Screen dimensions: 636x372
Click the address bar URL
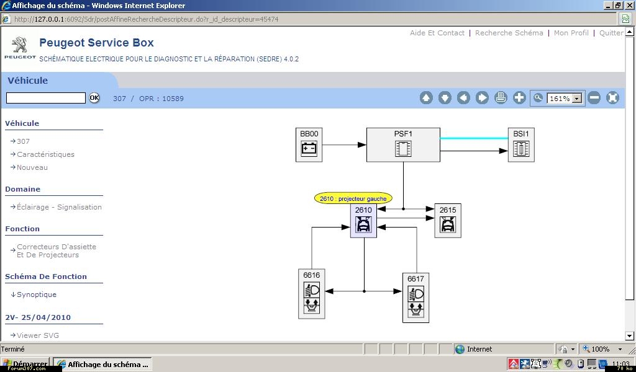(146, 19)
